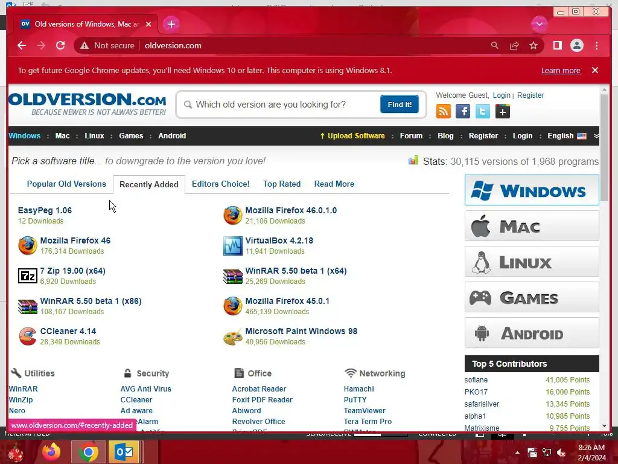Screen dimensions: 618x464
Task: Open the Blog link
Action: pos(446,136)
